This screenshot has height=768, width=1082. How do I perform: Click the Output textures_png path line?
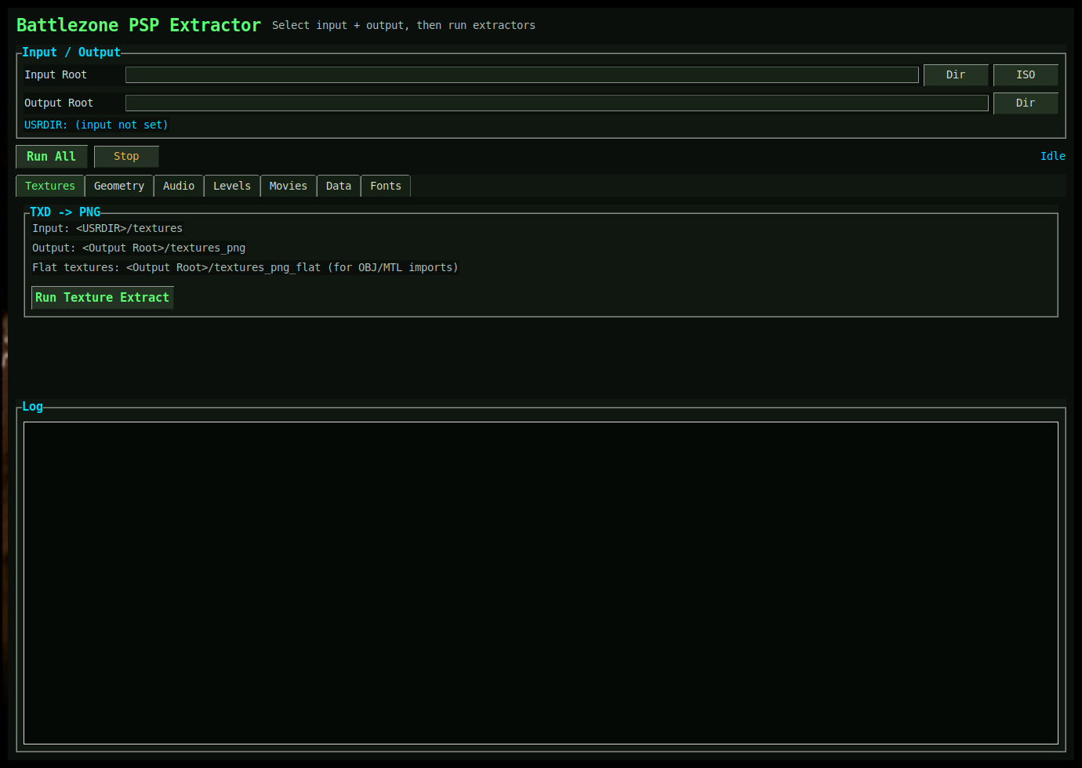(x=139, y=248)
